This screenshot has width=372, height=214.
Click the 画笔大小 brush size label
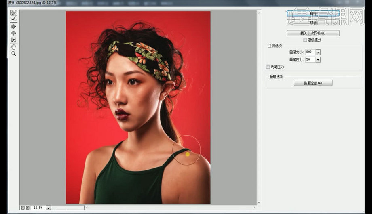click(296, 52)
